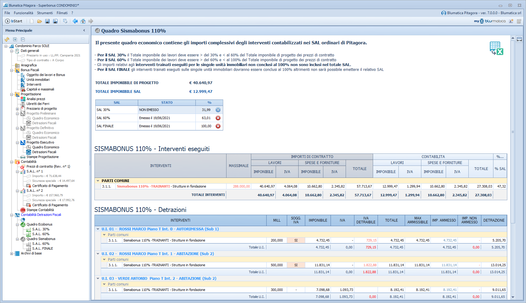Go back with the blue left arrow

[x=75, y=21]
